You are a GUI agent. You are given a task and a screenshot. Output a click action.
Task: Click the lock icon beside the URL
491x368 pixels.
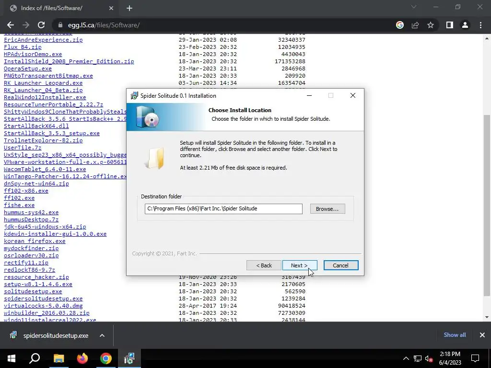coord(61,25)
